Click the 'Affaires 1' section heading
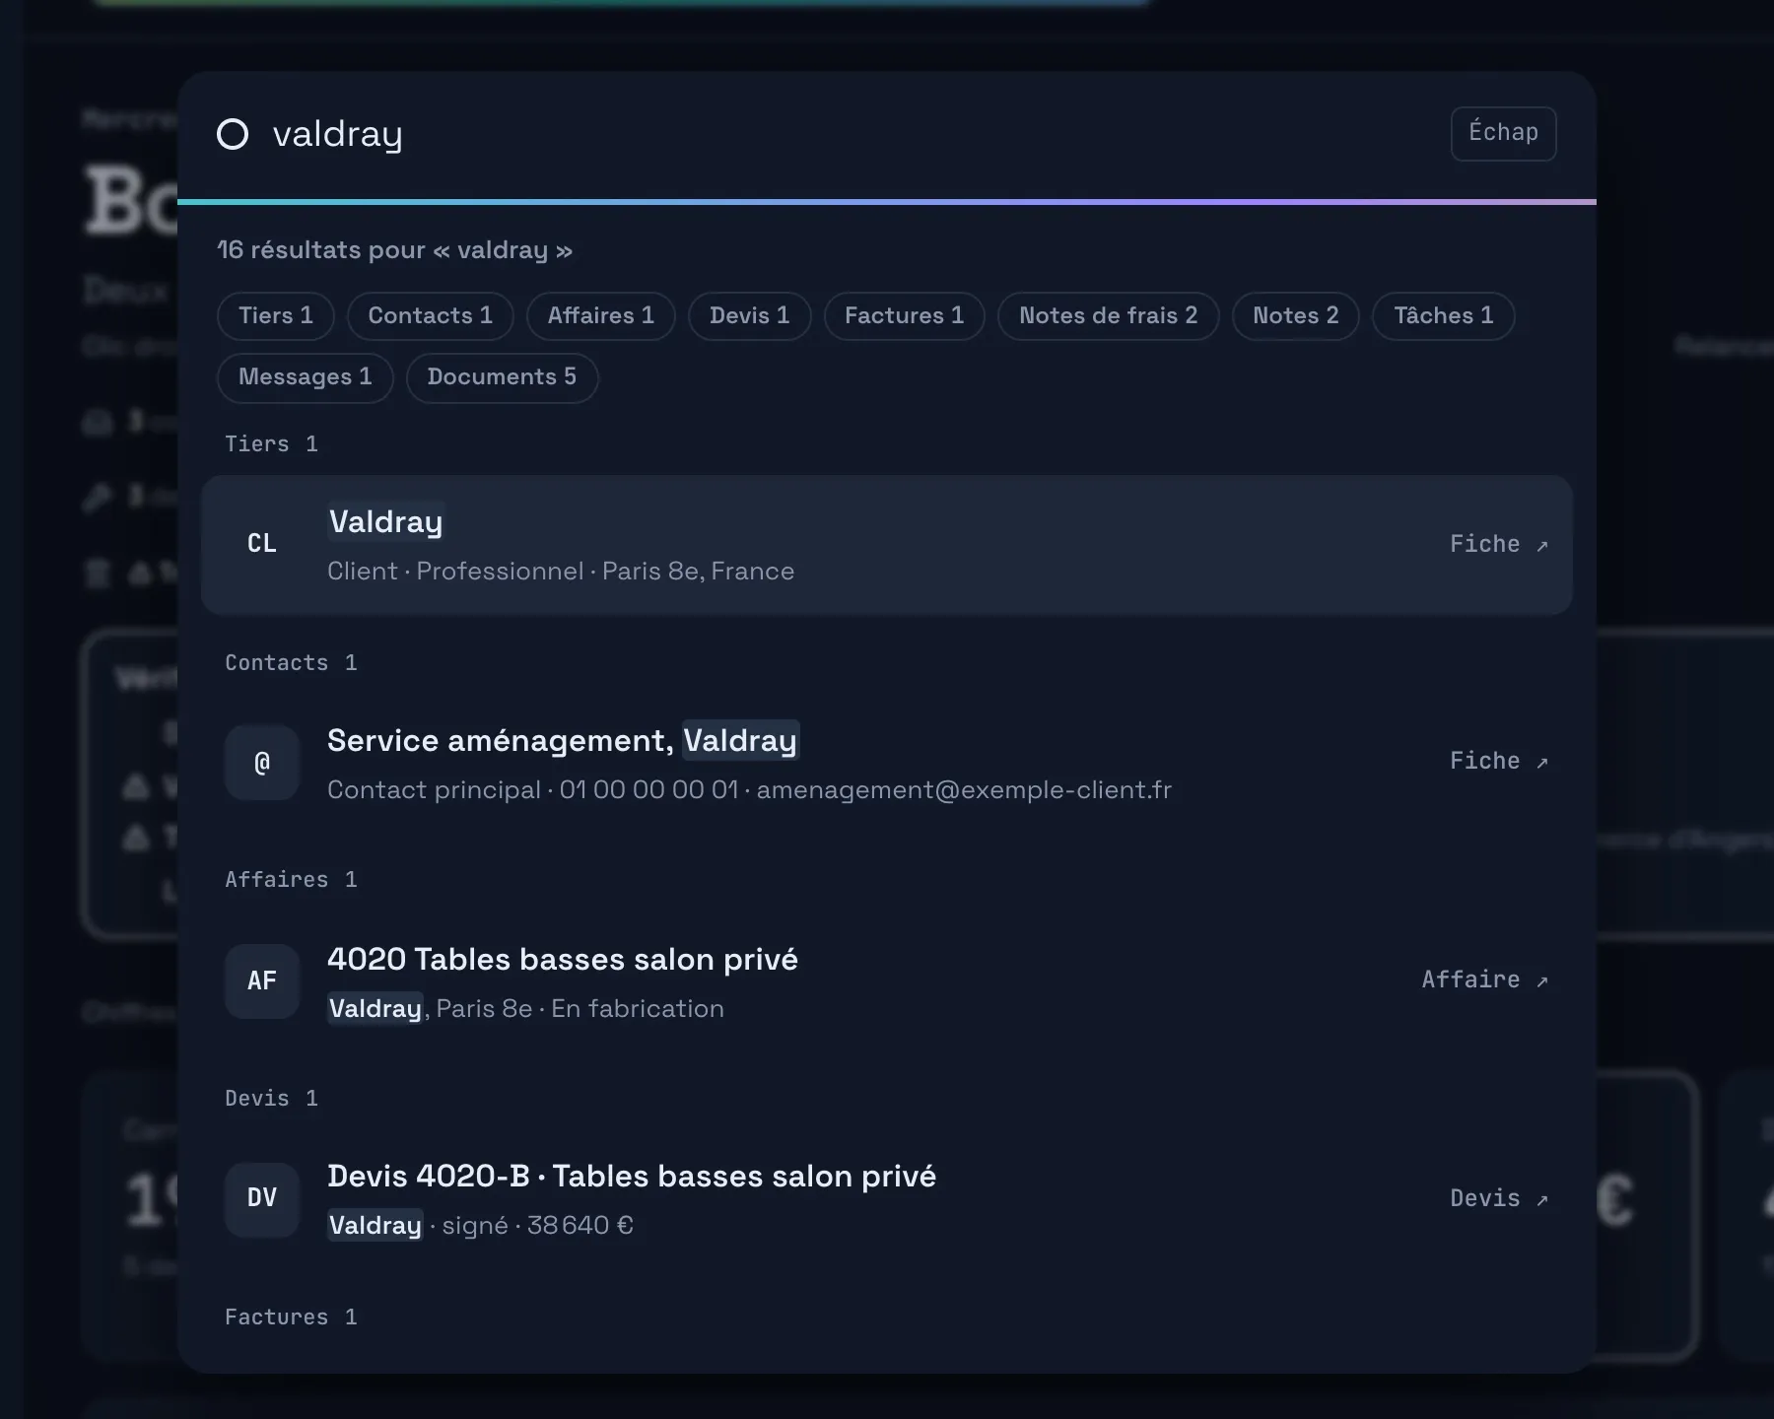This screenshot has height=1419, width=1774. point(291,880)
